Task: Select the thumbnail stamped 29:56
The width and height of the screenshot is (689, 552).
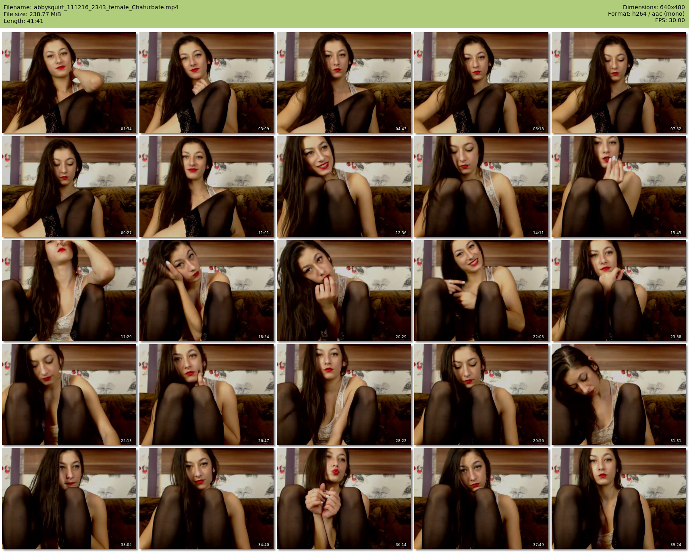Action: 481,394
